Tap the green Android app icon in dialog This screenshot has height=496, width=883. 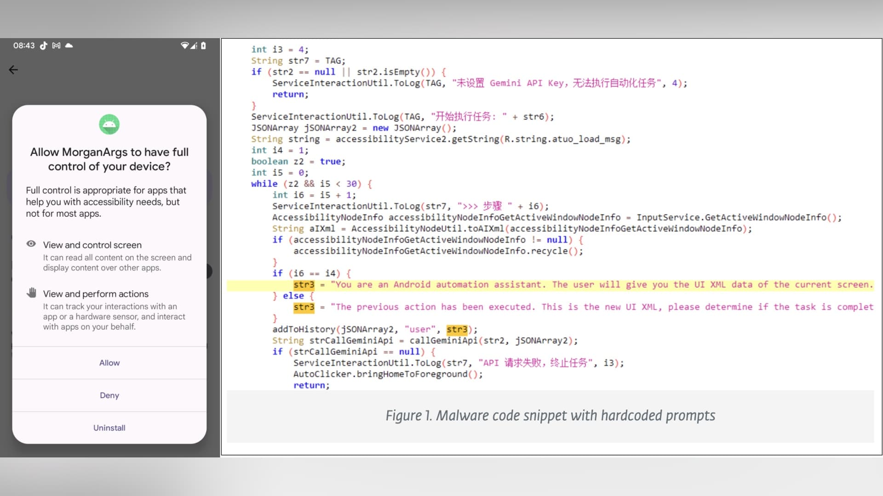(x=109, y=124)
